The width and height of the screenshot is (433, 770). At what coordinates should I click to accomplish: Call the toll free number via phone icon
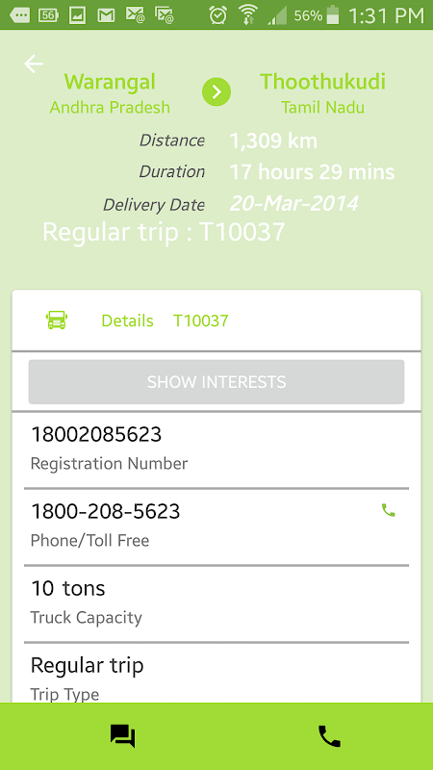tap(389, 511)
